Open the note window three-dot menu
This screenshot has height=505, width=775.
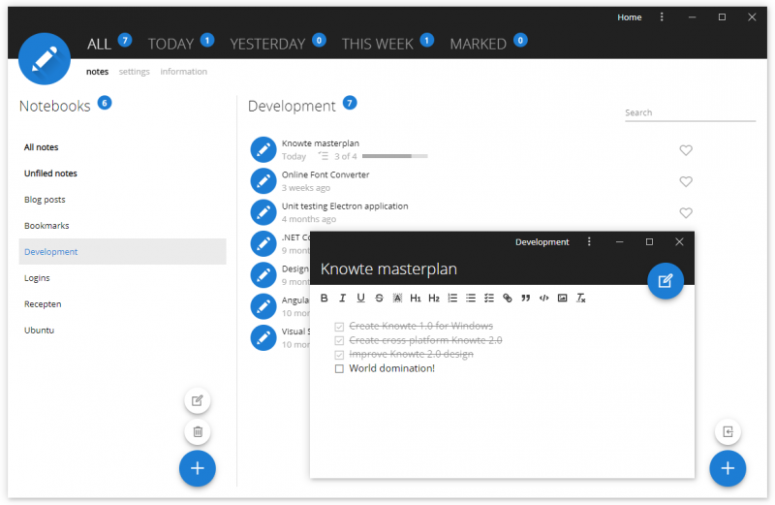point(589,241)
